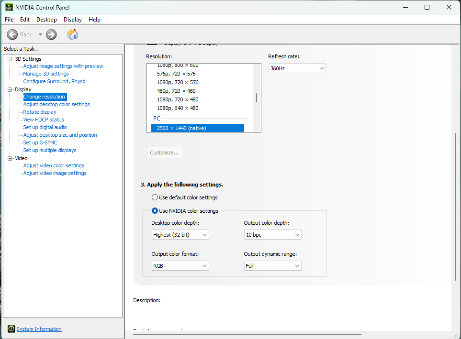Image resolution: width=461 pixels, height=339 pixels.
Task: Open the Home page icon
Action: 73,34
